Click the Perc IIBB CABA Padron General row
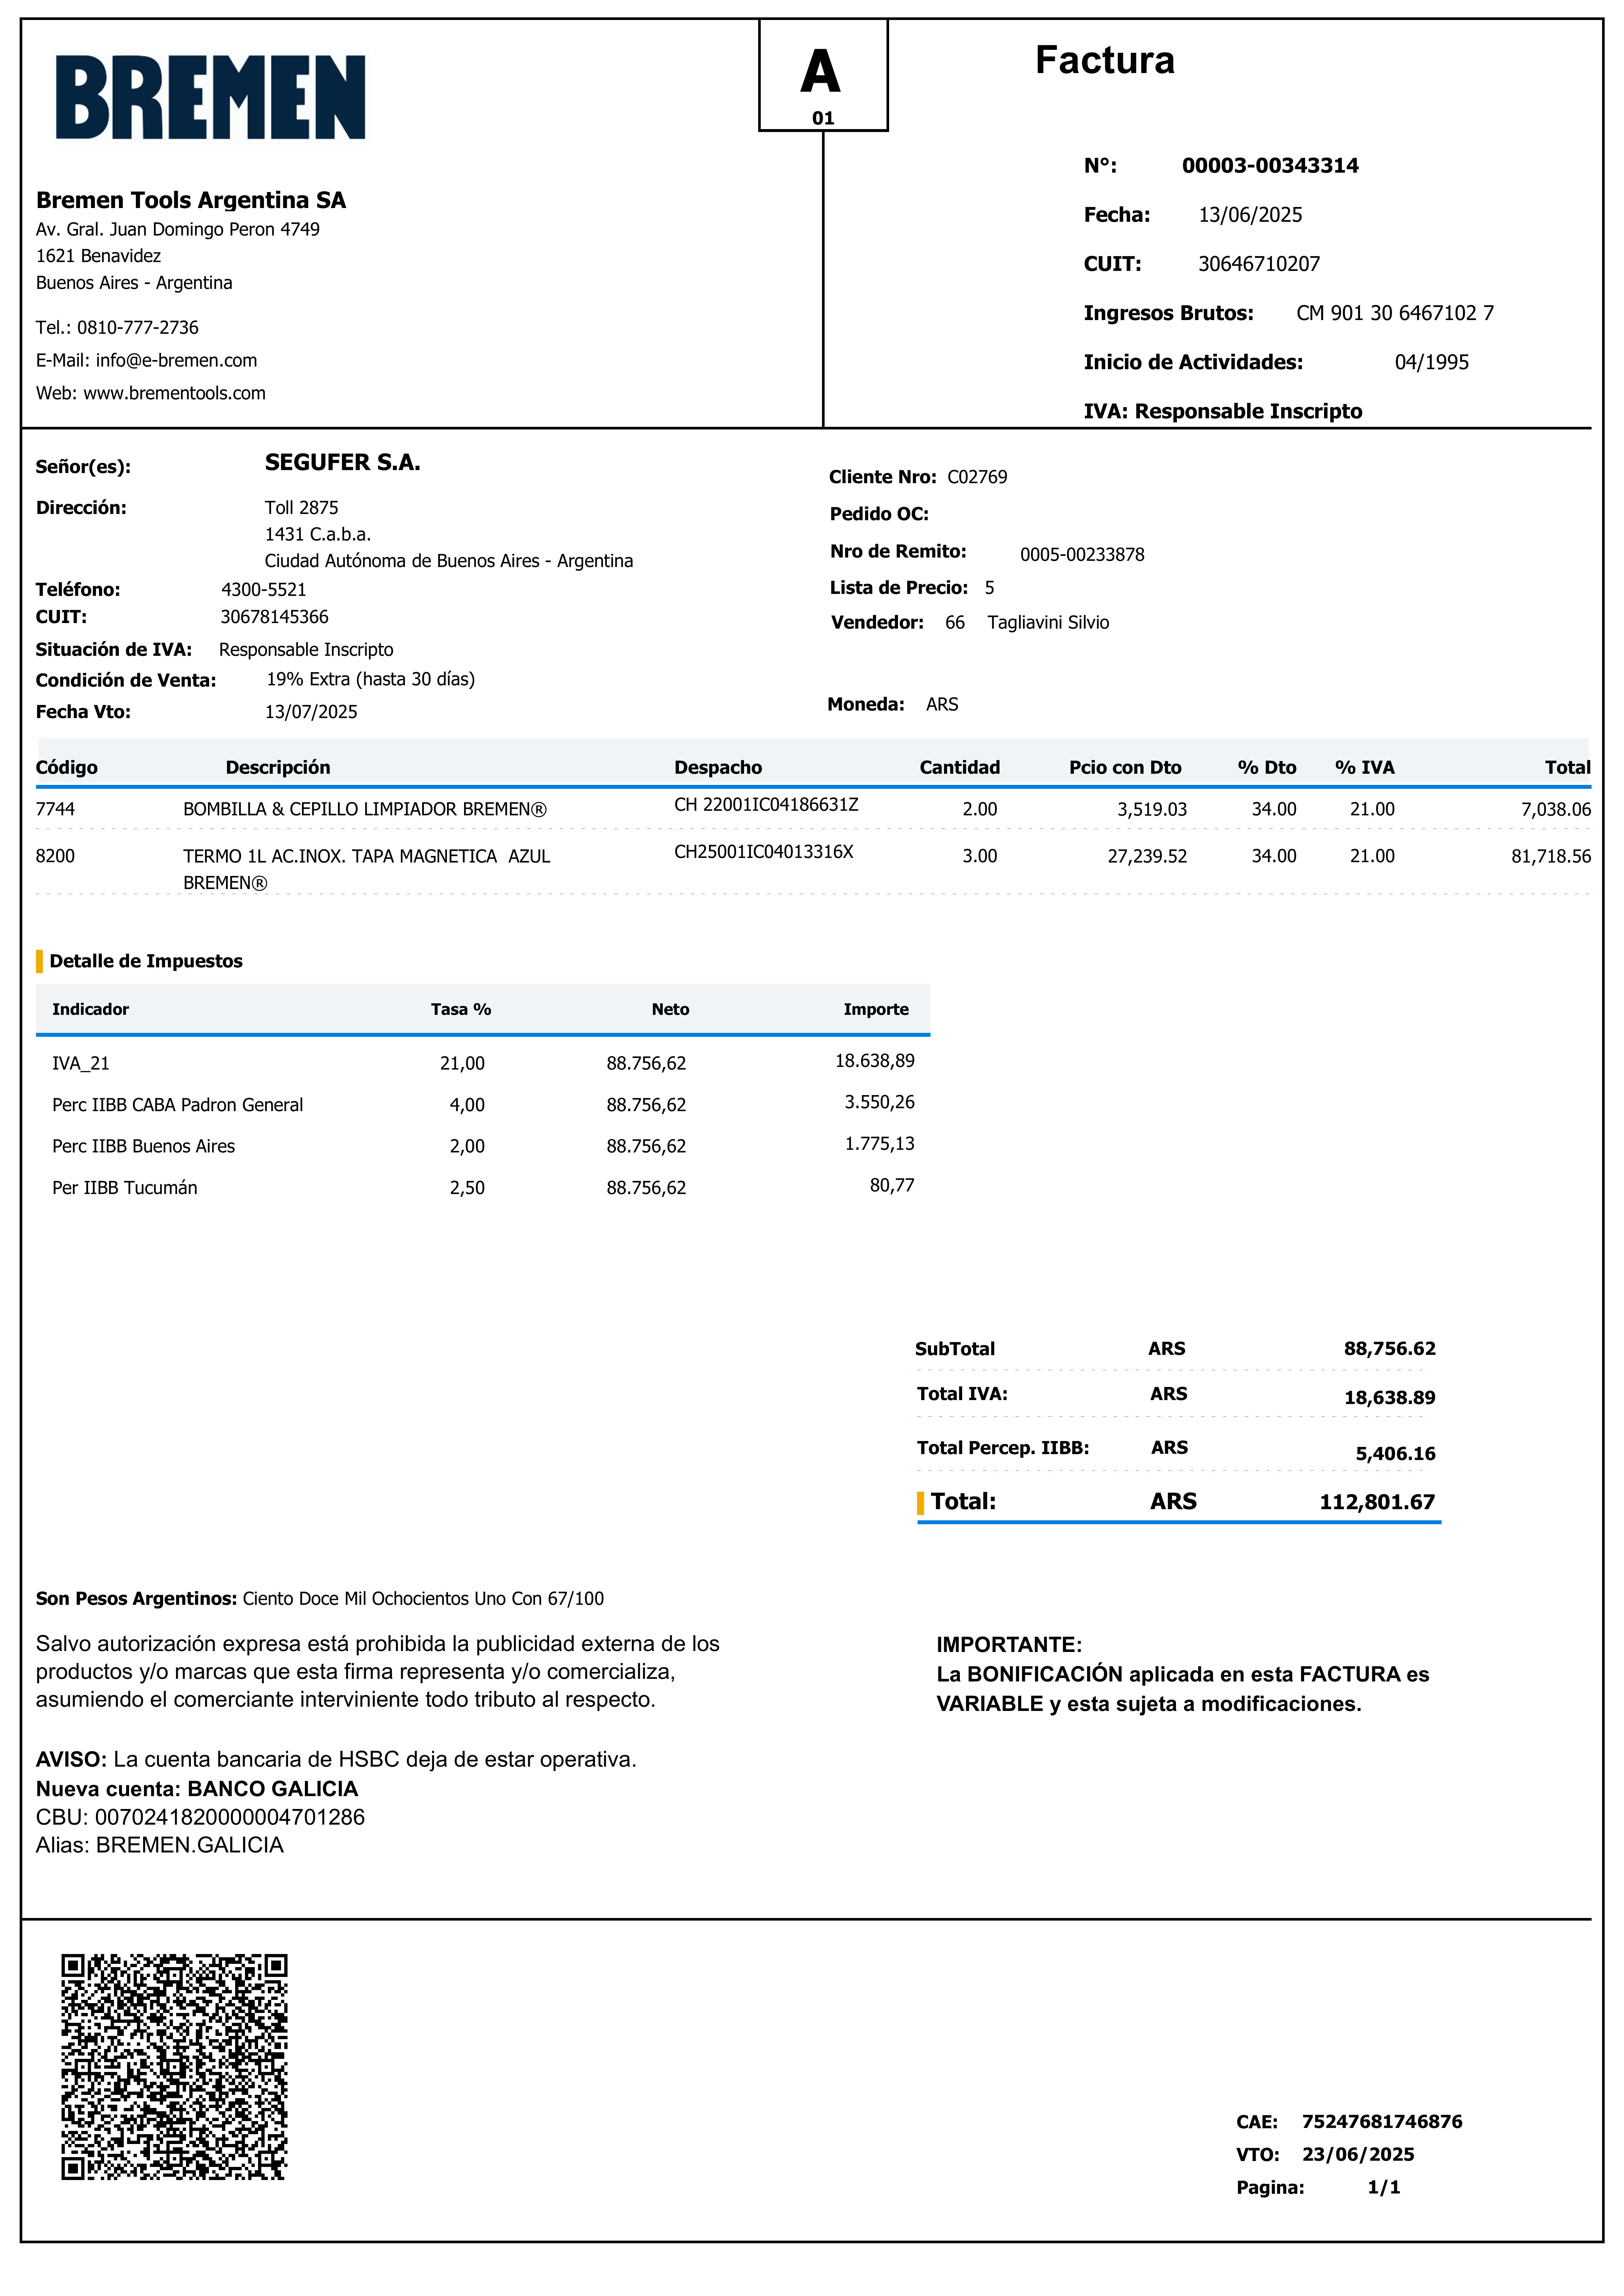The width and height of the screenshot is (1624, 2296). pyautogui.click(x=177, y=1105)
